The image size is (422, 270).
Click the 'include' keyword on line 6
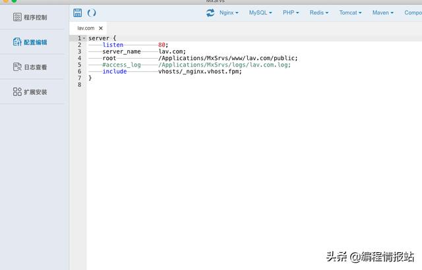[x=115, y=72]
